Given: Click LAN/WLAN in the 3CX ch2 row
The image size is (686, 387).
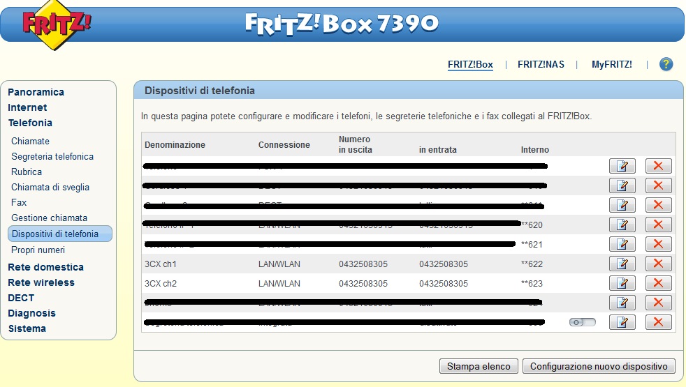Looking at the screenshot, I should (x=279, y=284).
